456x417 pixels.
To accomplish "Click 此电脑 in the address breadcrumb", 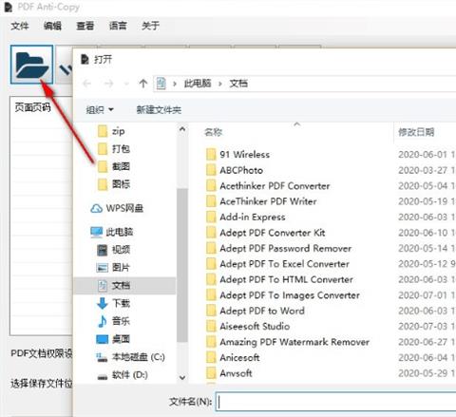I will tap(198, 84).
